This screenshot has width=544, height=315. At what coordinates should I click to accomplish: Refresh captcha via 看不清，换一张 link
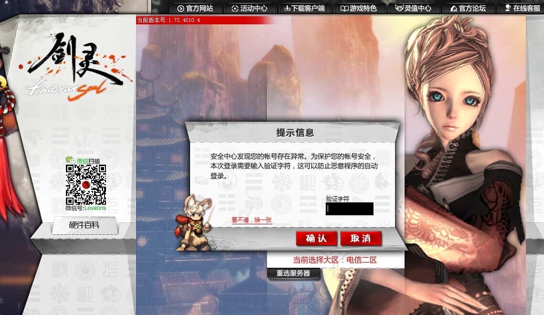(252, 220)
